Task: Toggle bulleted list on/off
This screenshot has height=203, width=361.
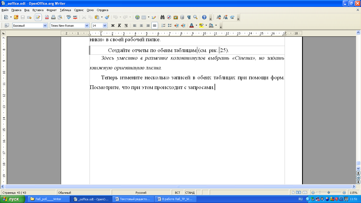Action: (x=170, y=25)
